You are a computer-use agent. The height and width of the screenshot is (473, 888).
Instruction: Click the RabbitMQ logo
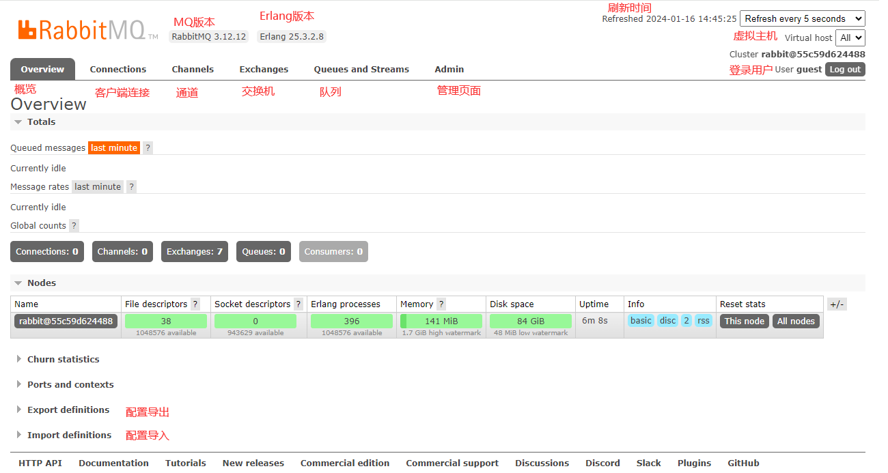(x=87, y=29)
